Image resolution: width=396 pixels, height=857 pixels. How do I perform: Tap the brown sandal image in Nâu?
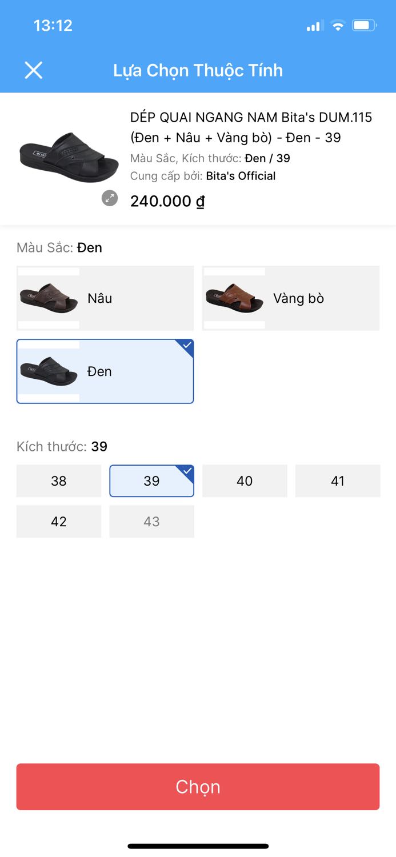(x=49, y=298)
